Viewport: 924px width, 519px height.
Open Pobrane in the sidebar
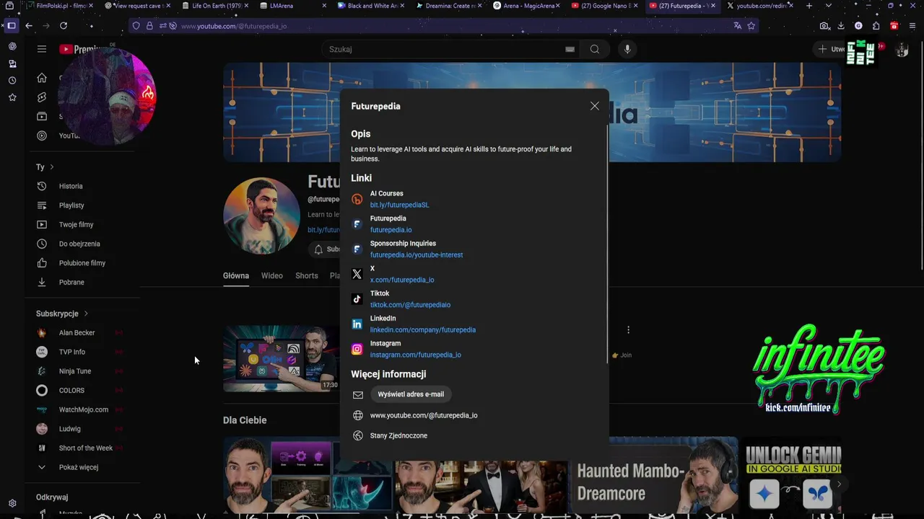[83, 282]
